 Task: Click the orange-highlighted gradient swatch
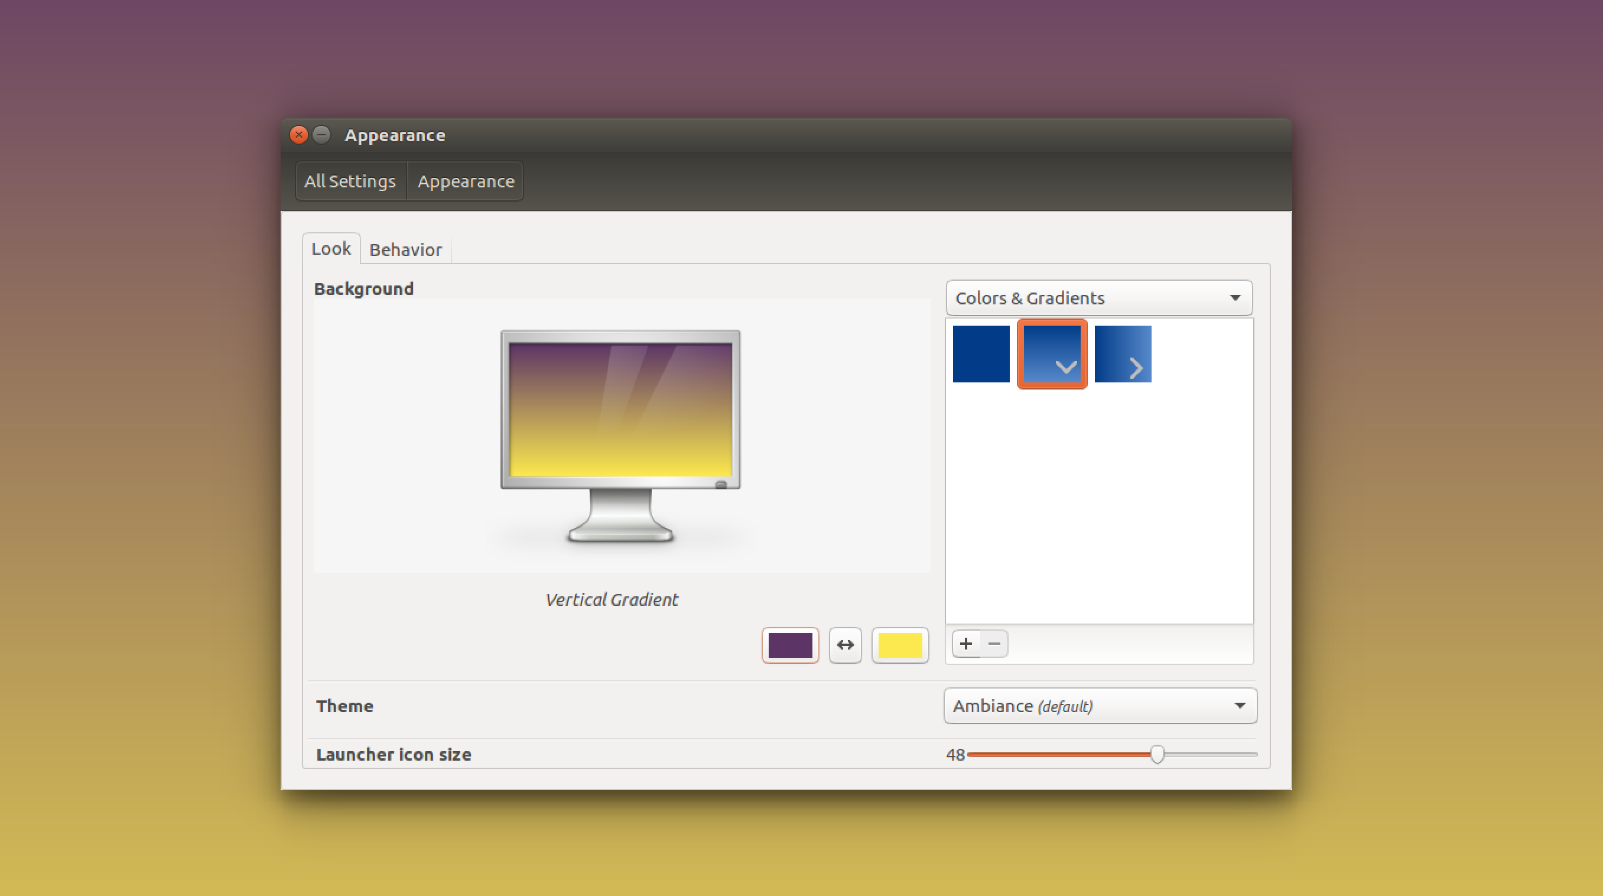pyautogui.click(x=1052, y=353)
